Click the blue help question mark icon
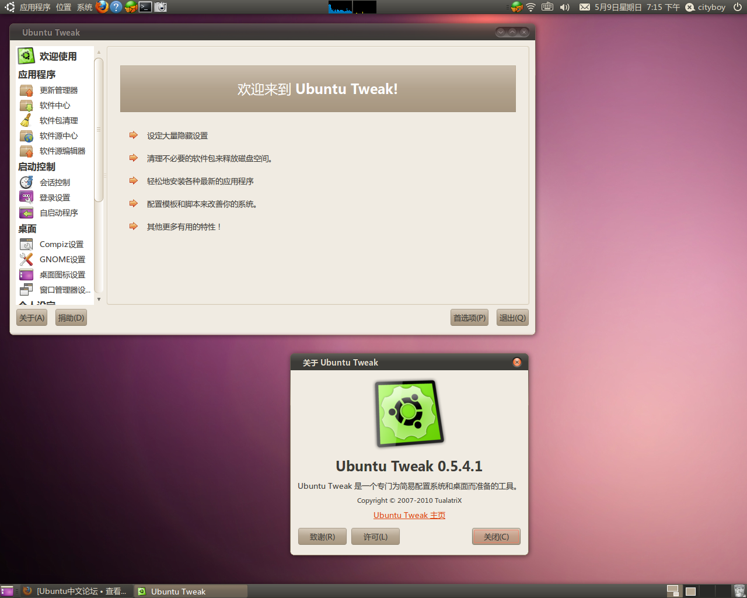Viewport: 747px width, 598px height. 116,7
